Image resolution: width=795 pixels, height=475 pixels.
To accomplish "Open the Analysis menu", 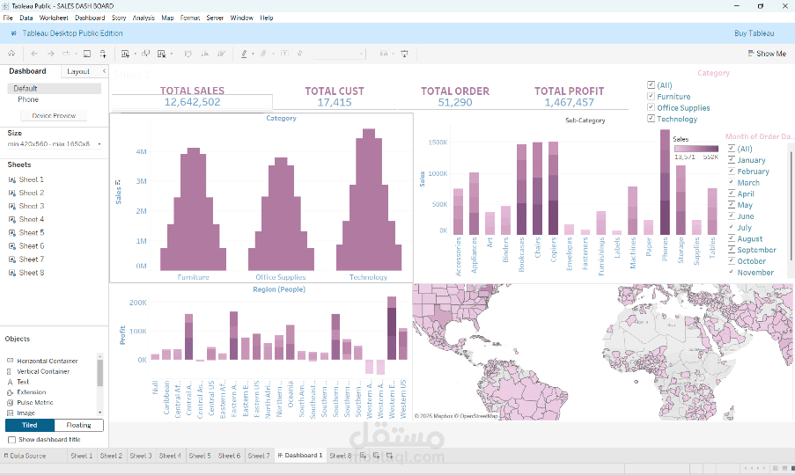I will click(x=144, y=18).
